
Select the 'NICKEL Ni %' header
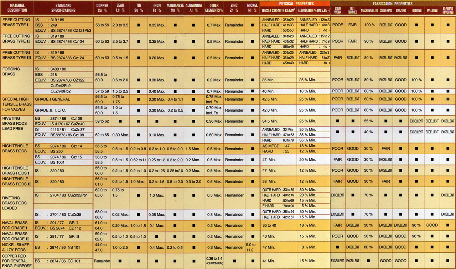click(x=253, y=8)
